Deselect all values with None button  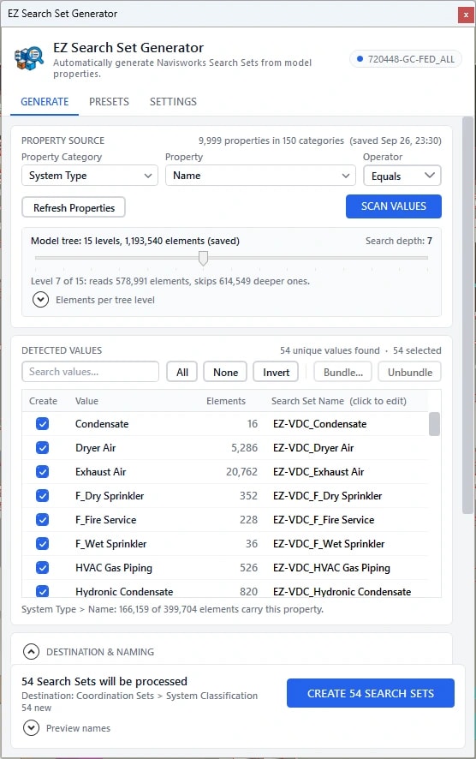pos(225,373)
